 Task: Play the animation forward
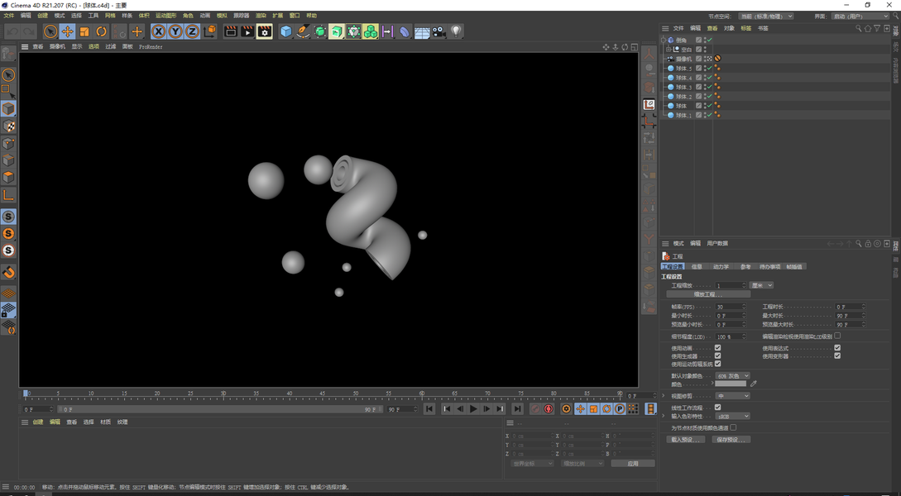tap(473, 408)
